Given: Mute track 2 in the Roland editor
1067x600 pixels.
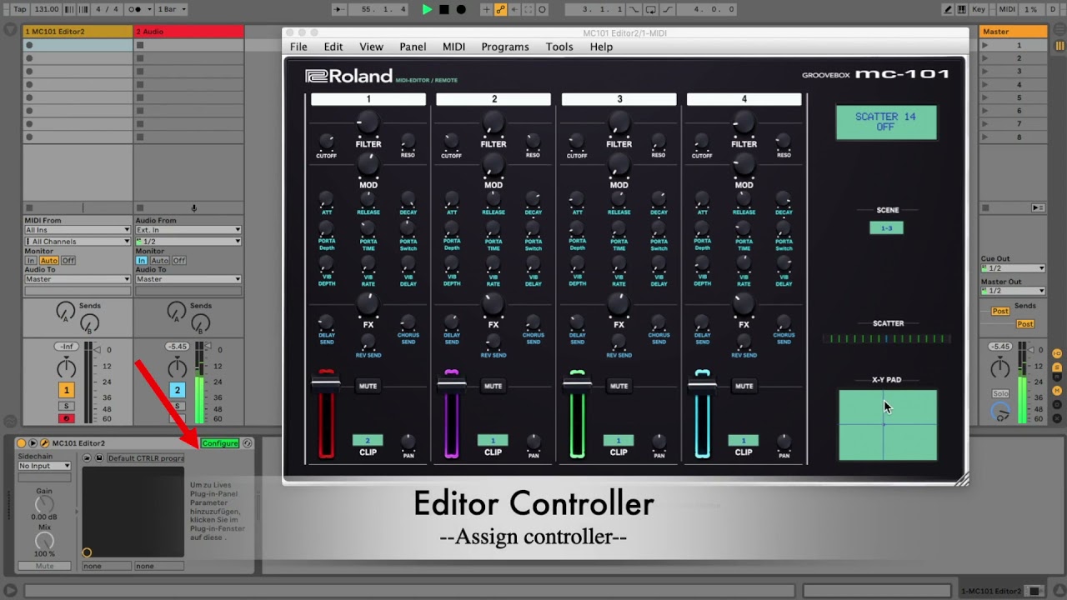Looking at the screenshot, I should coord(493,386).
